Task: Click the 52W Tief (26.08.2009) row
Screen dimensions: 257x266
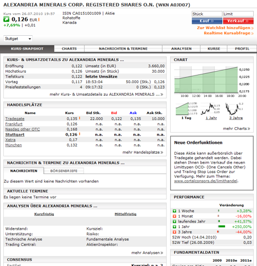Action: (212, 243)
